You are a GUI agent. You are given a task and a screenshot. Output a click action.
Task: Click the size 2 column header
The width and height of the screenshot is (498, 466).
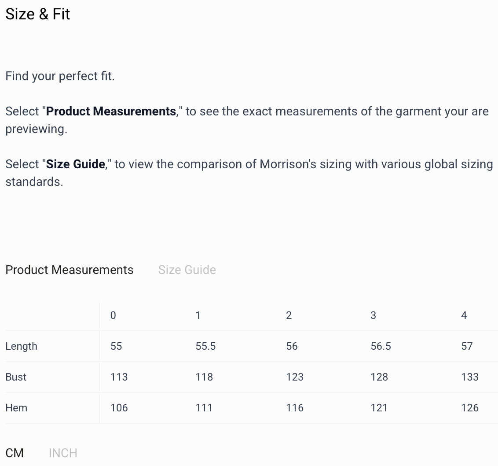[289, 315]
